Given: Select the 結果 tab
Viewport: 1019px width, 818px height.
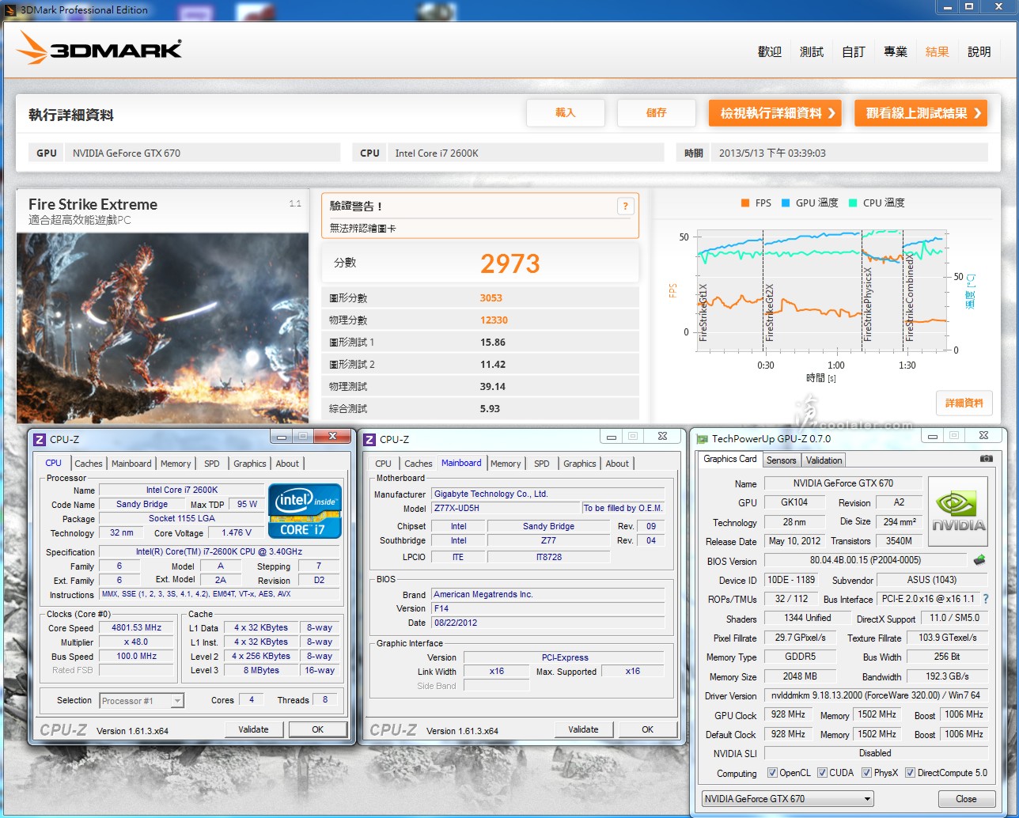Looking at the screenshot, I should tap(938, 51).
